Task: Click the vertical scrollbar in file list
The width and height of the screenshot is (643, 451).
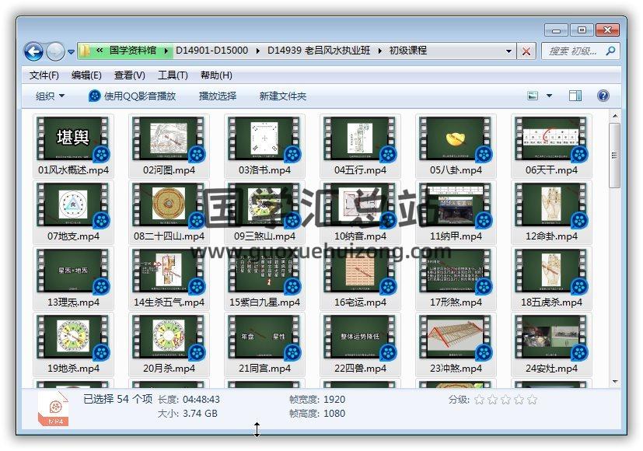Action: click(x=614, y=156)
